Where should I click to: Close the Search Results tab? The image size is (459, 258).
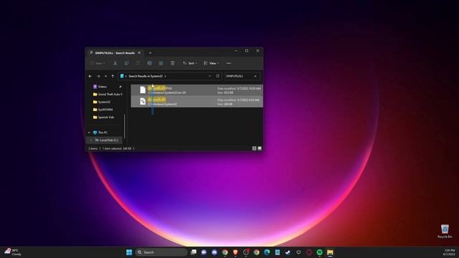click(x=139, y=52)
